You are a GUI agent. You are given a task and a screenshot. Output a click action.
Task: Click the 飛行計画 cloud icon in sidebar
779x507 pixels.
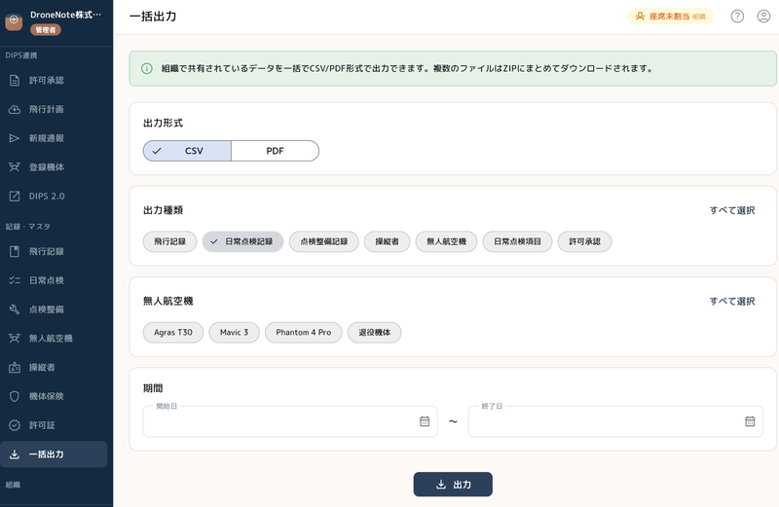[15, 109]
